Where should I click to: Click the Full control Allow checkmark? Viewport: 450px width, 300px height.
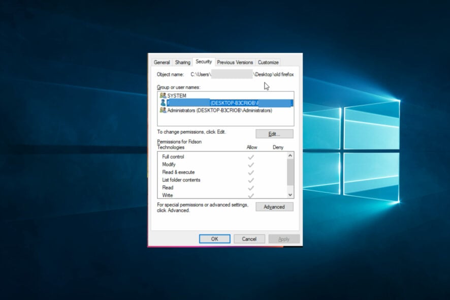tap(250, 157)
